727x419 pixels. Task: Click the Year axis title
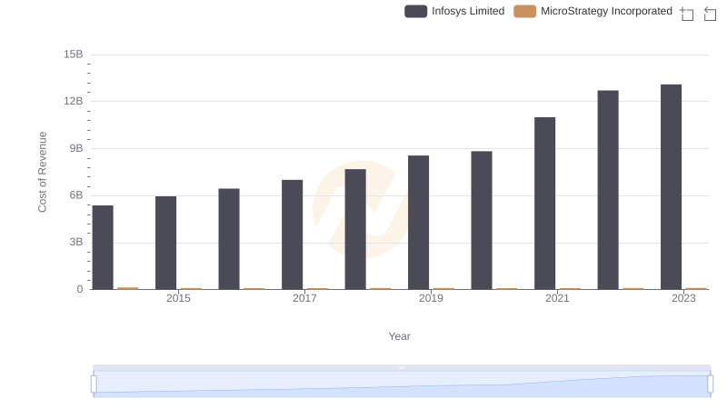pyautogui.click(x=399, y=336)
